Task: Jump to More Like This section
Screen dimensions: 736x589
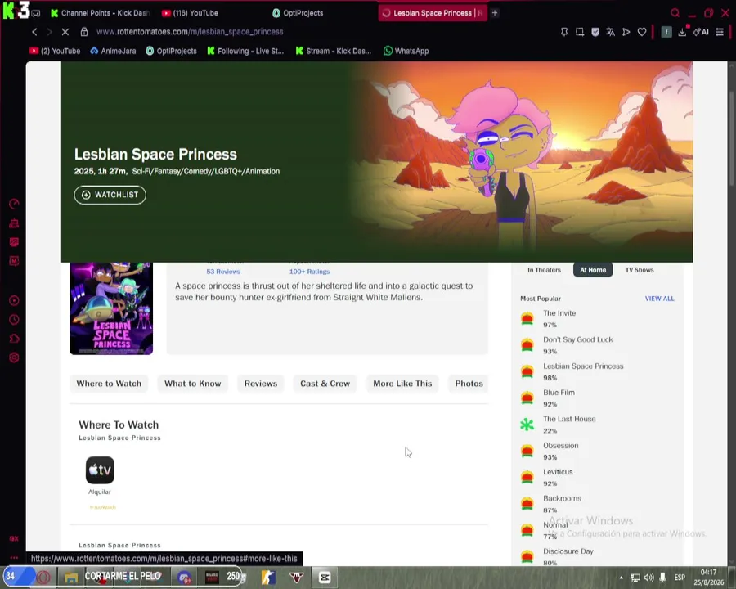Action: tap(402, 384)
